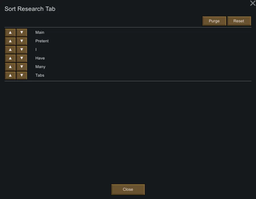Move the Pretent tab down
The image size is (256, 199).
tap(22, 41)
